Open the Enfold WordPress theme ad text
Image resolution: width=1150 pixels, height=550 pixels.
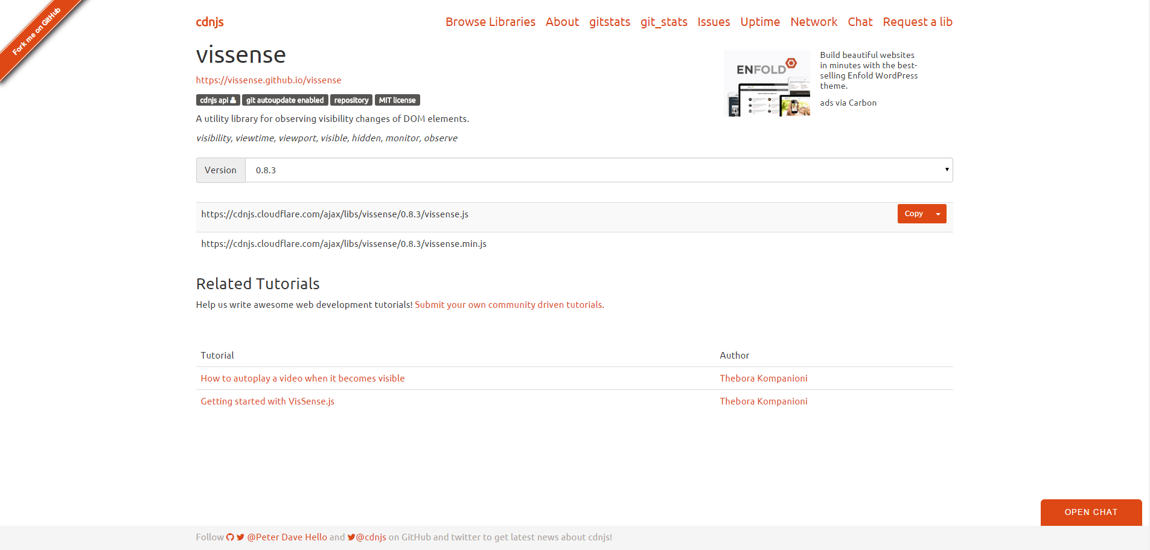point(869,71)
